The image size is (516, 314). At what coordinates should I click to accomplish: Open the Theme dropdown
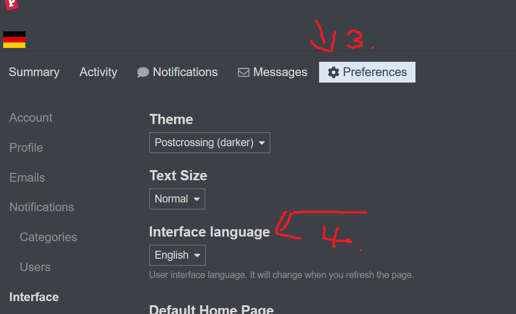point(210,142)
